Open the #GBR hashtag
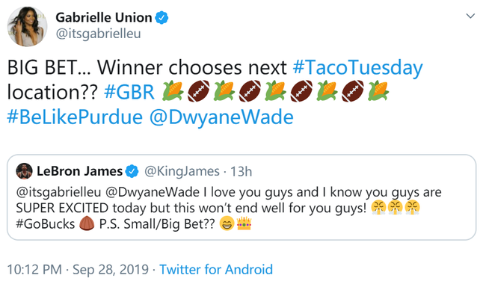 (x=129, y=92)
